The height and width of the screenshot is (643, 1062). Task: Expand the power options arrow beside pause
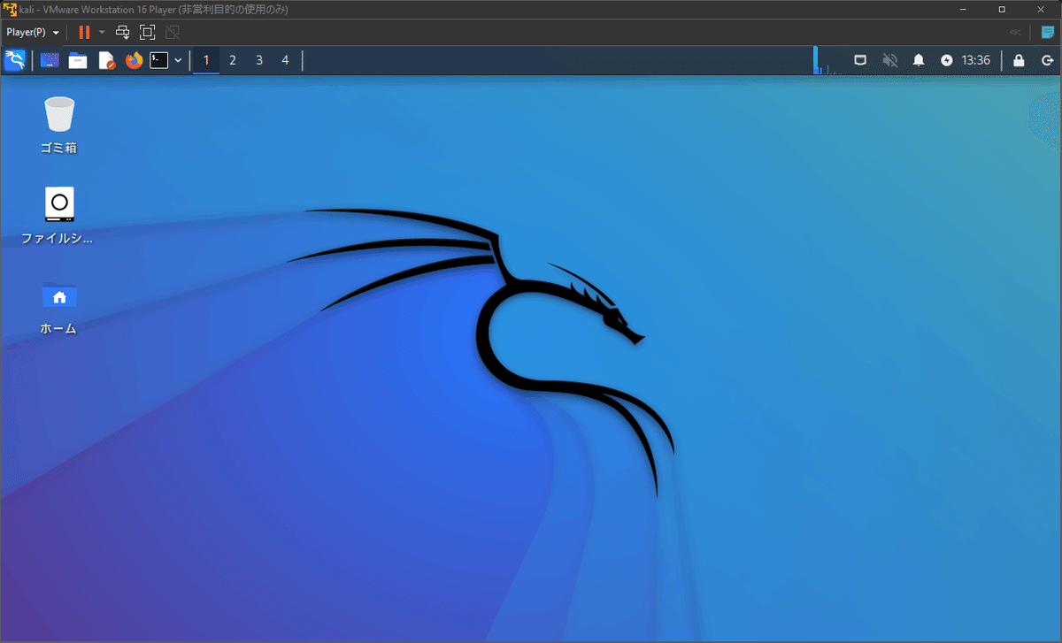tap(101, 32)
